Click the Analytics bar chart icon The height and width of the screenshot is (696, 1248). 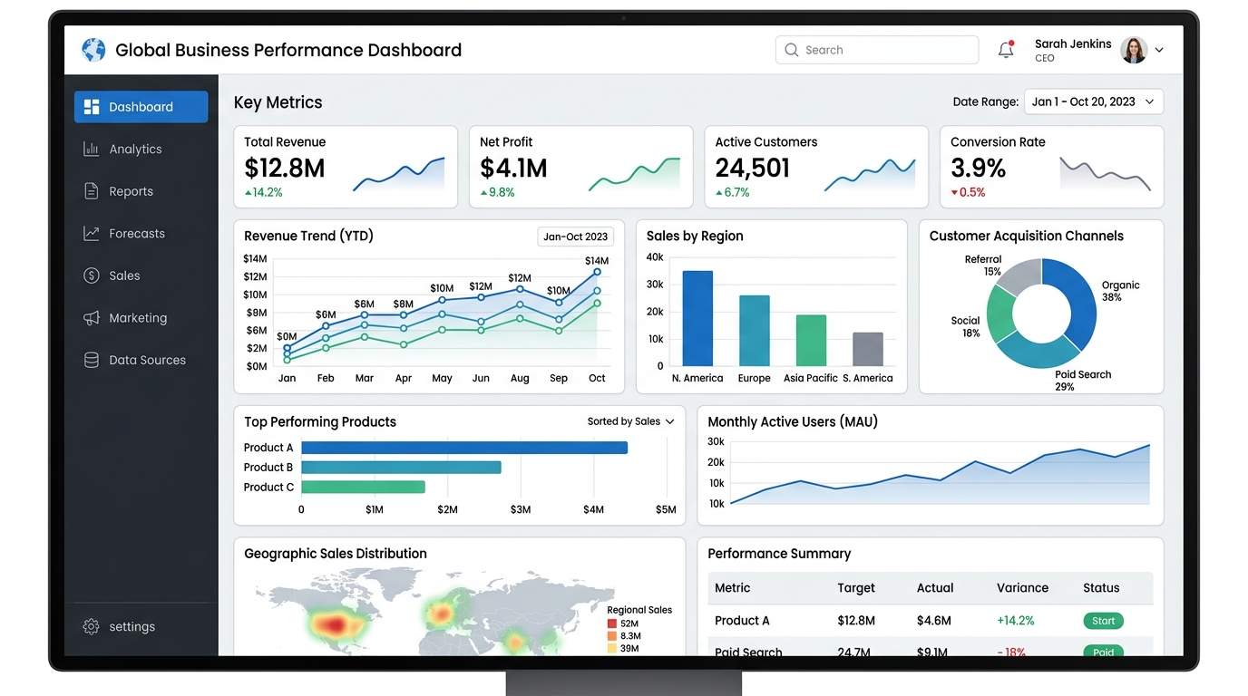point(92,149)
